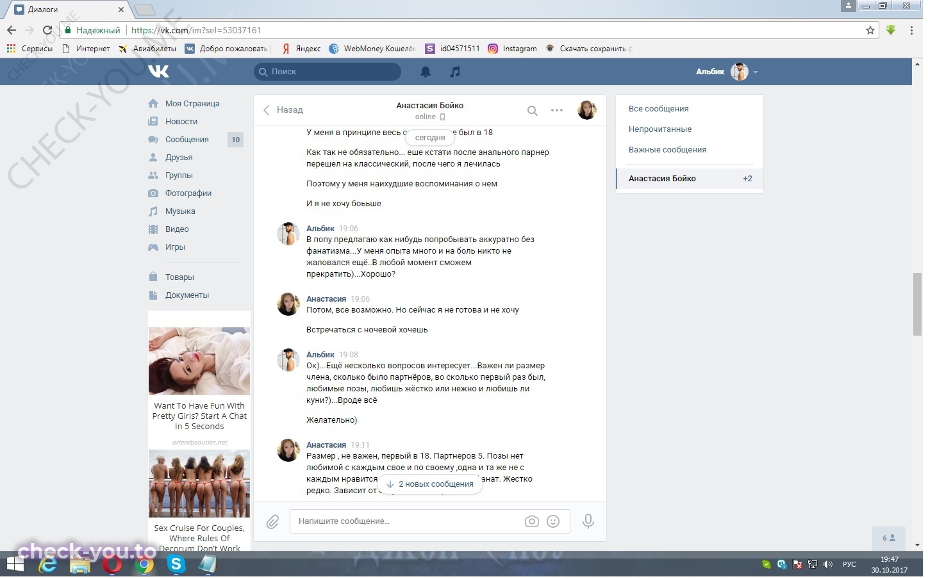Click the browser address bar URL

coord(196,30)
